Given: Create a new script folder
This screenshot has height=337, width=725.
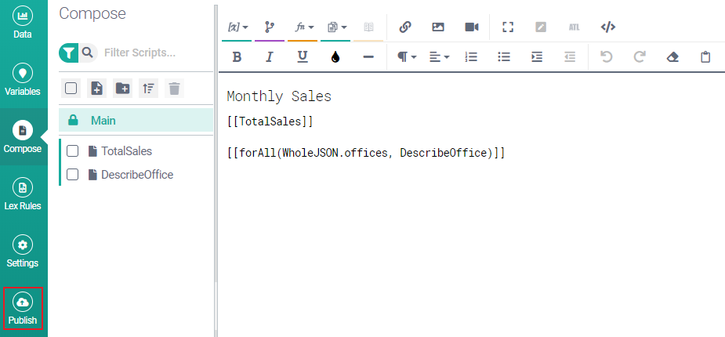Looking at the screenshot, I should (122, 88).
